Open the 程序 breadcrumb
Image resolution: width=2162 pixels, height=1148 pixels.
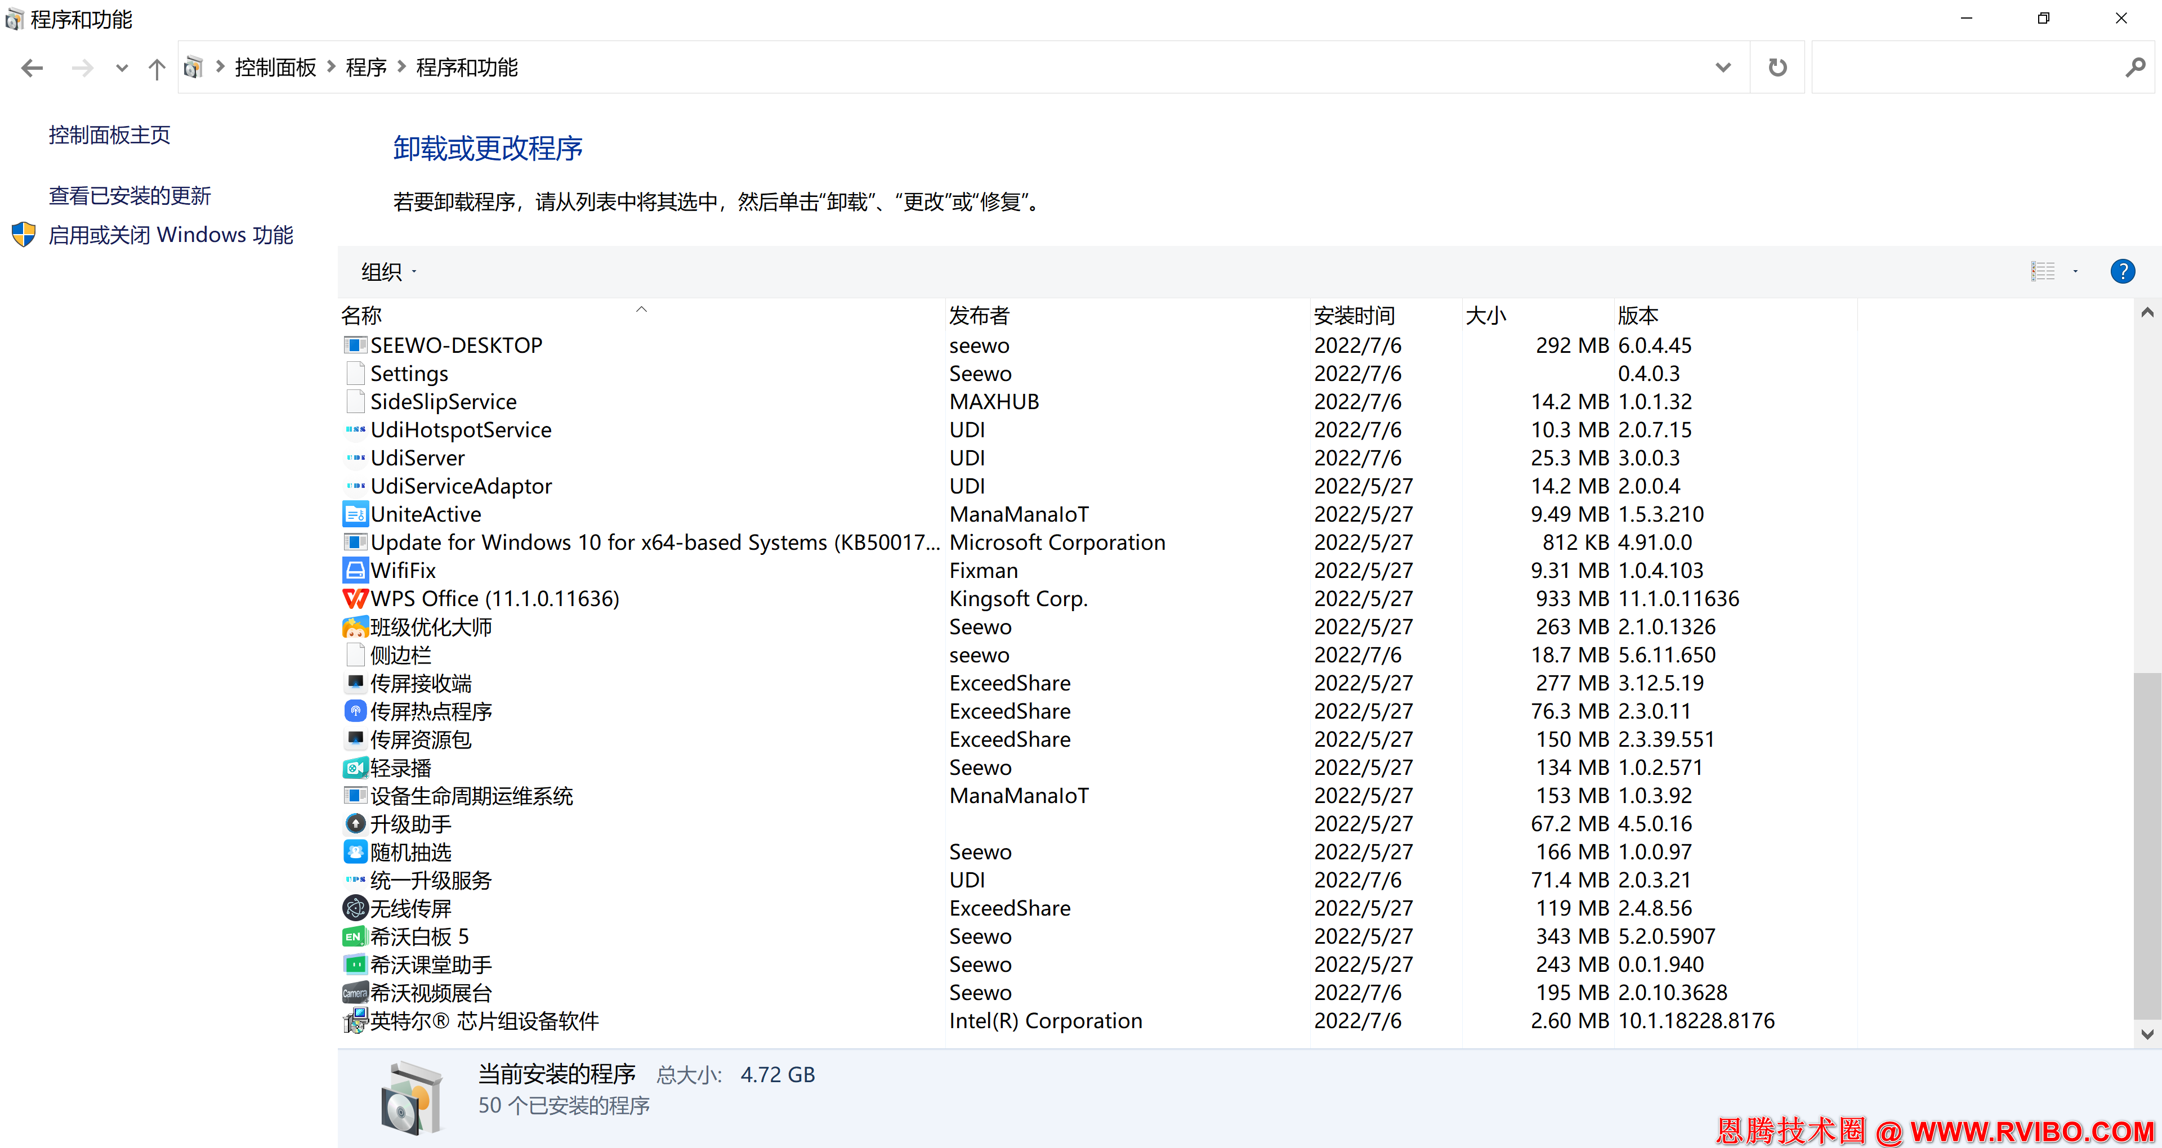pos(366,67)
